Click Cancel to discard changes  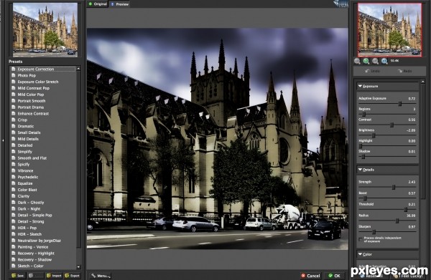click(x=310, y=276)
